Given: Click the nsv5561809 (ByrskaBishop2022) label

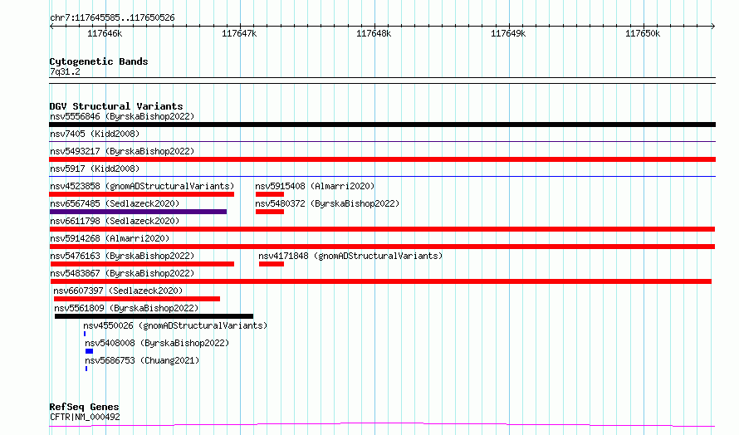Looking at the screenshot, I should point(126,308).
